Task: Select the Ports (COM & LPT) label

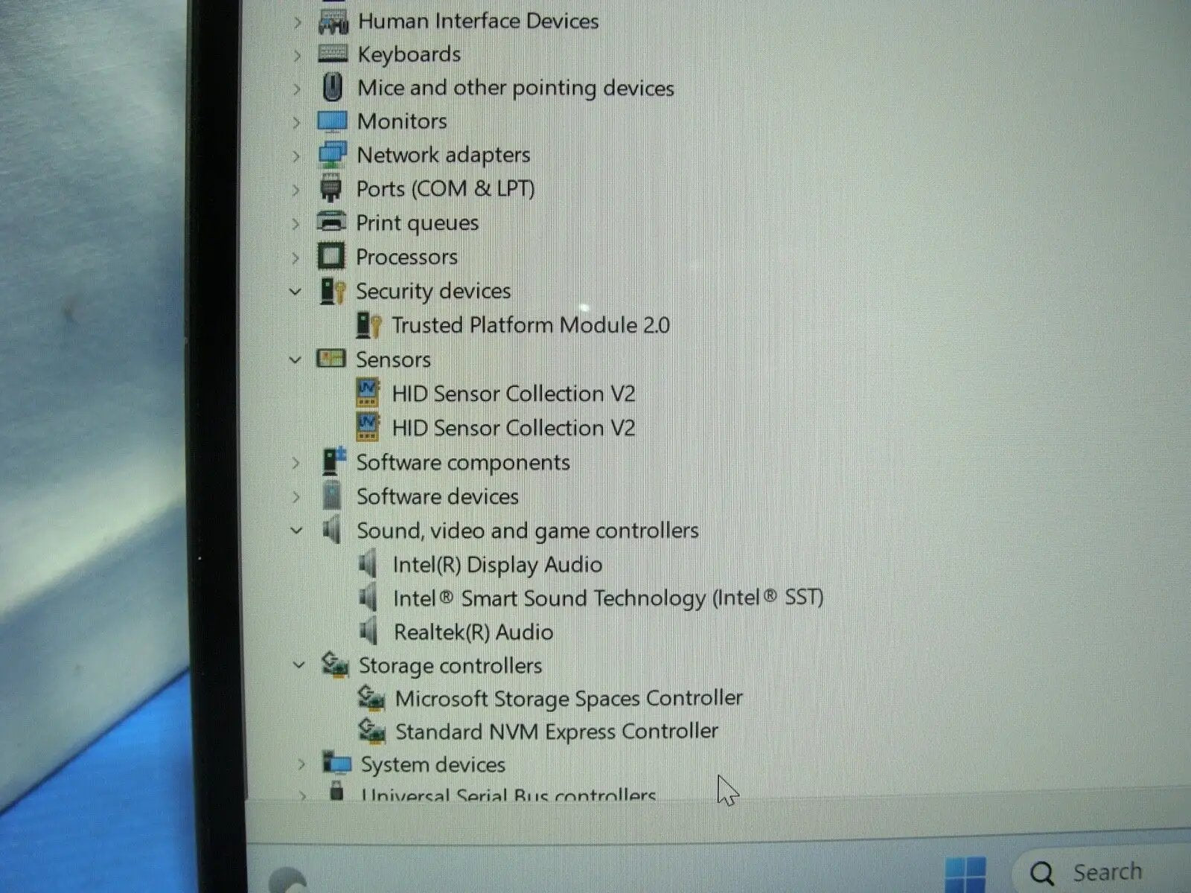Action: [445, 189]
